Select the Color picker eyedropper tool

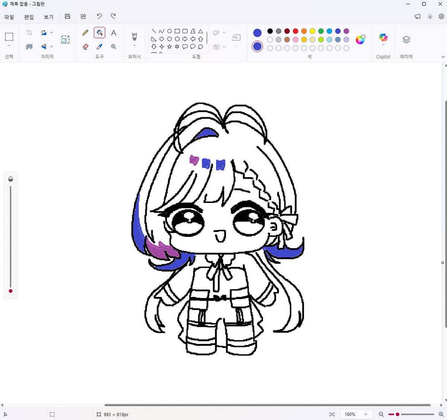(x=99, y=47)
